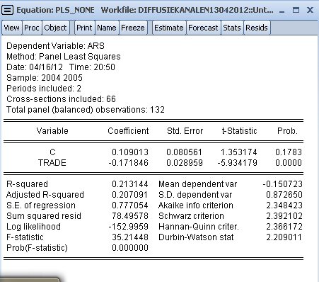Select the 'Dependent Variable: ARS' line
The image size is (319, 282).
pos(55,46)
